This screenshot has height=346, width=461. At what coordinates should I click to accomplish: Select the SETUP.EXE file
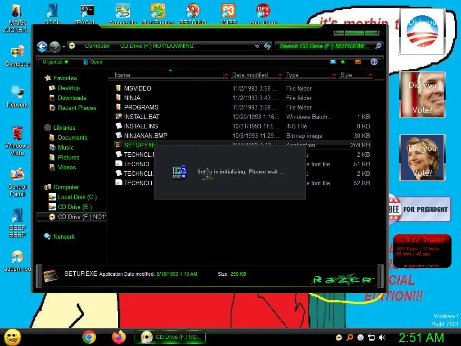(x=140, y=145)
